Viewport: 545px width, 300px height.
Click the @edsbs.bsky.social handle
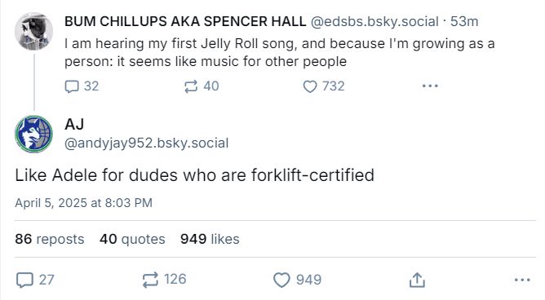coord(374,21)
